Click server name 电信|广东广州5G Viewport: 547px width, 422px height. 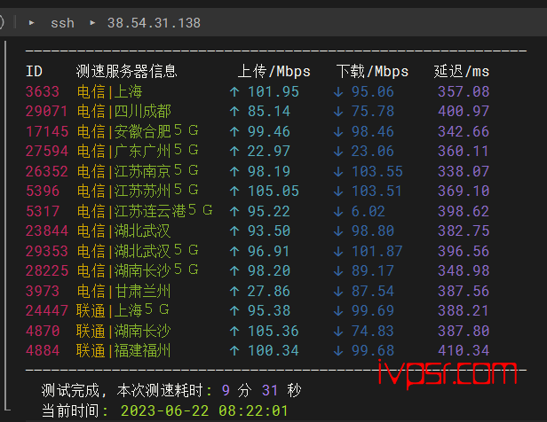tap(138, 151)
